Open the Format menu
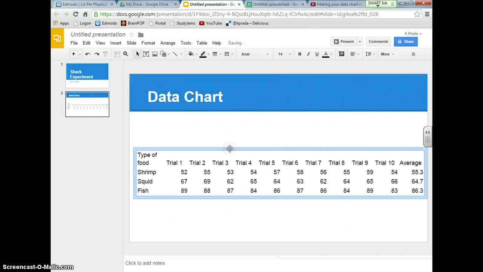Viewport: 483px width, 272px height. click(148, 43)
